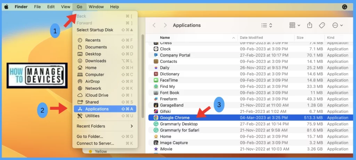
Task: Open the Finder menu
Action: (21, 7)
